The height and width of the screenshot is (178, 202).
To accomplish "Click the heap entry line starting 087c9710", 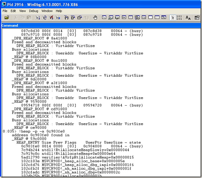I will 82,35.
